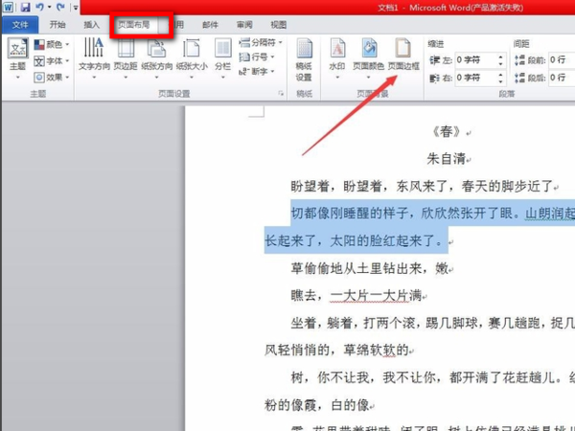The width and height of the screenshot is (575, 431).
Task: Choose the 纸张大小 paper size icon
Action: pyautogui.click(x=192, y=58)
